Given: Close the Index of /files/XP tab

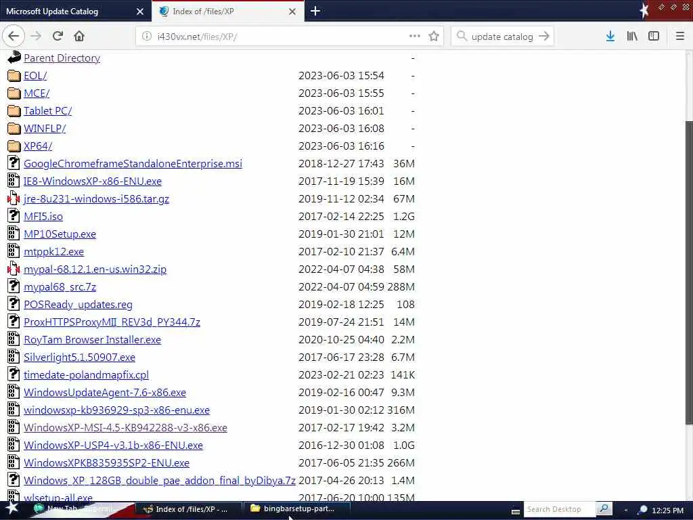Looking at the screenshot, I should pyautogui.click(x=292, y=12).
